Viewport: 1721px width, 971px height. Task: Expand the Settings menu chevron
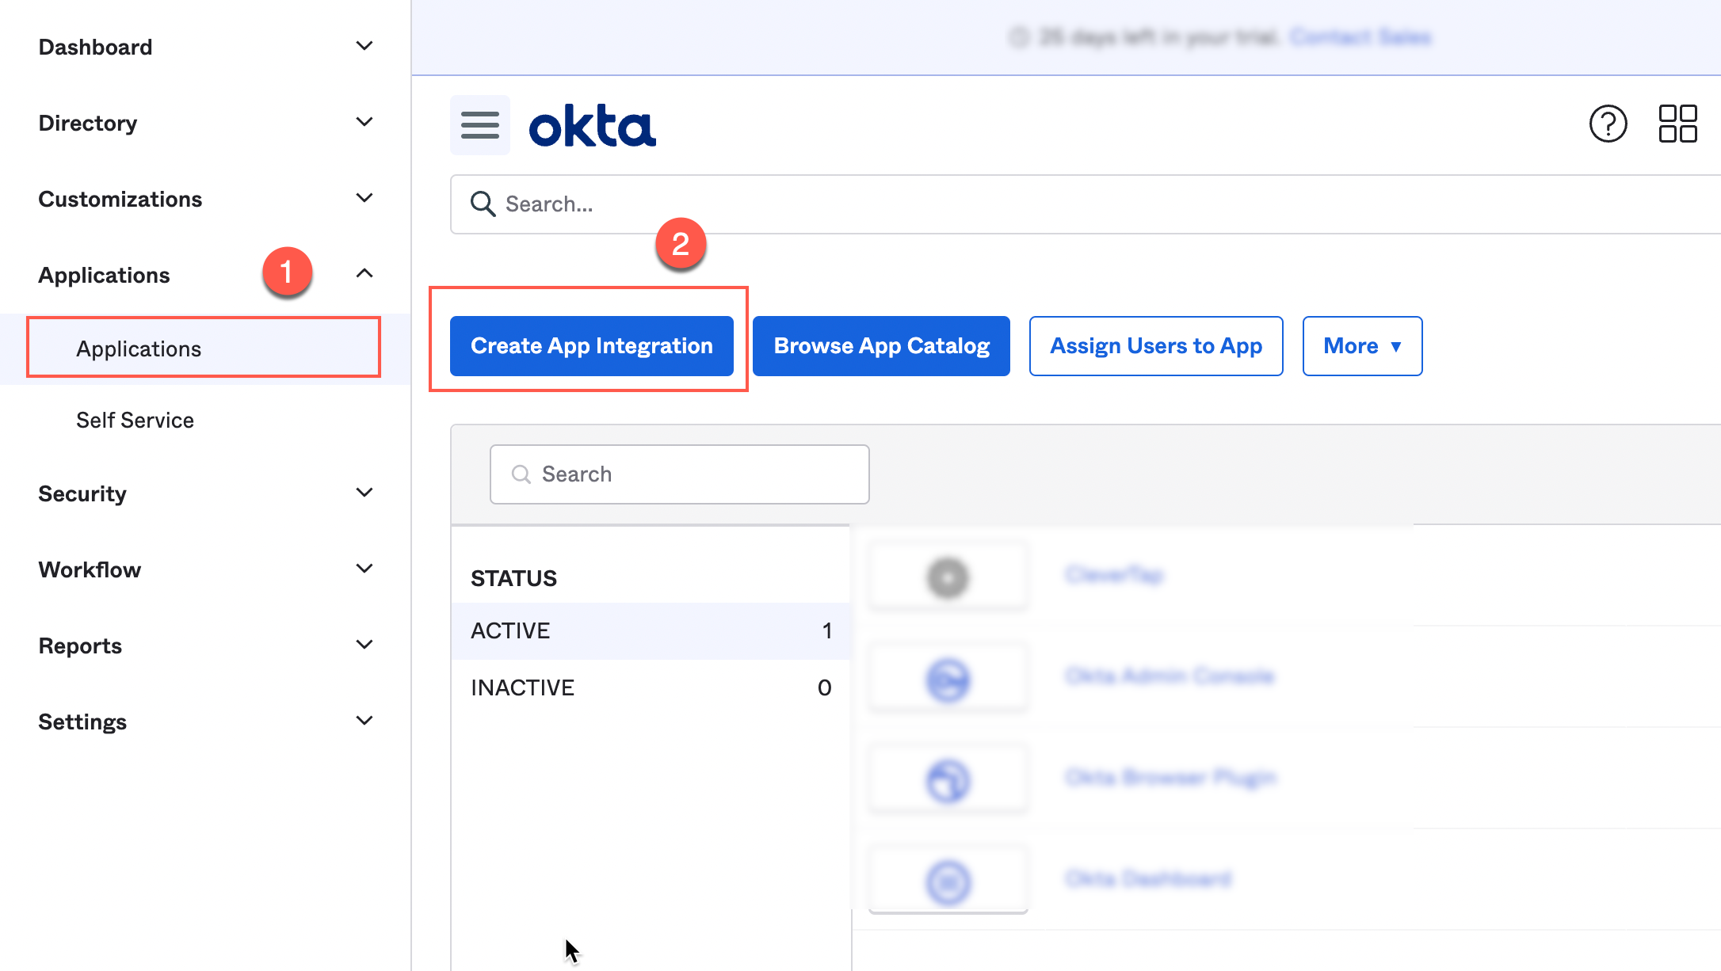(364, 721)
